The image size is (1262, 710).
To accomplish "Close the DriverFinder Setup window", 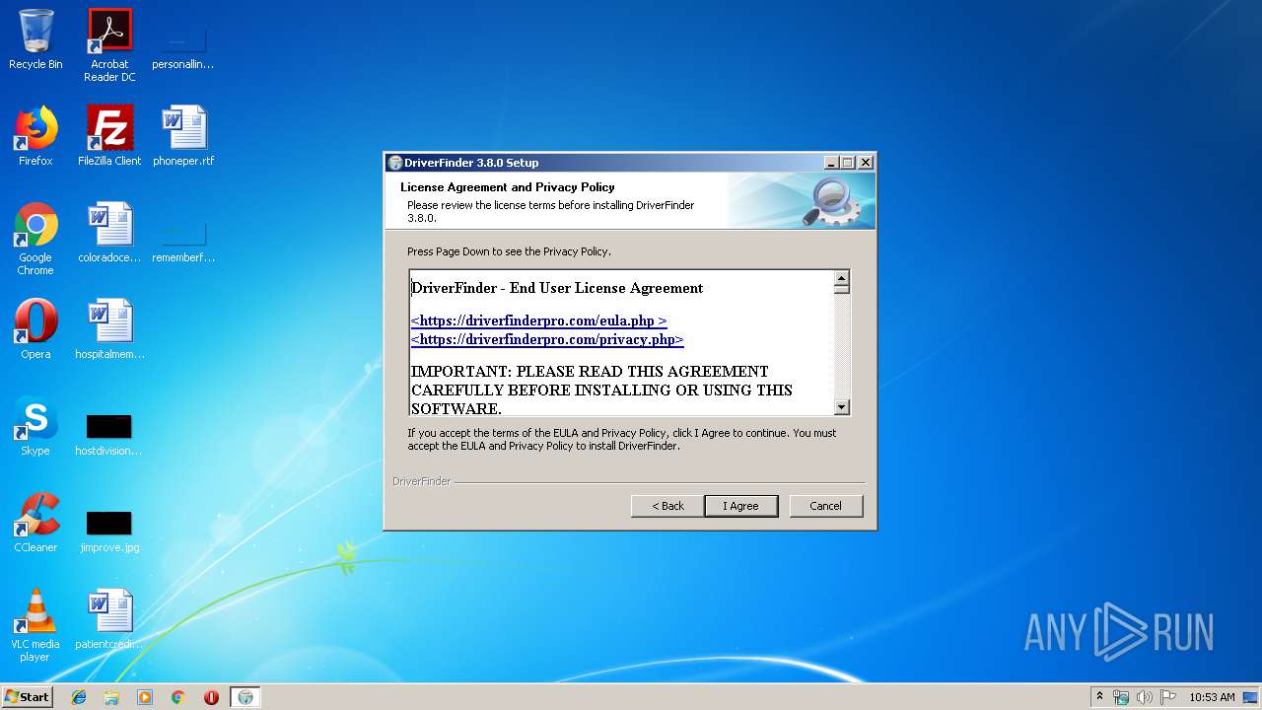I will point(866,163).
